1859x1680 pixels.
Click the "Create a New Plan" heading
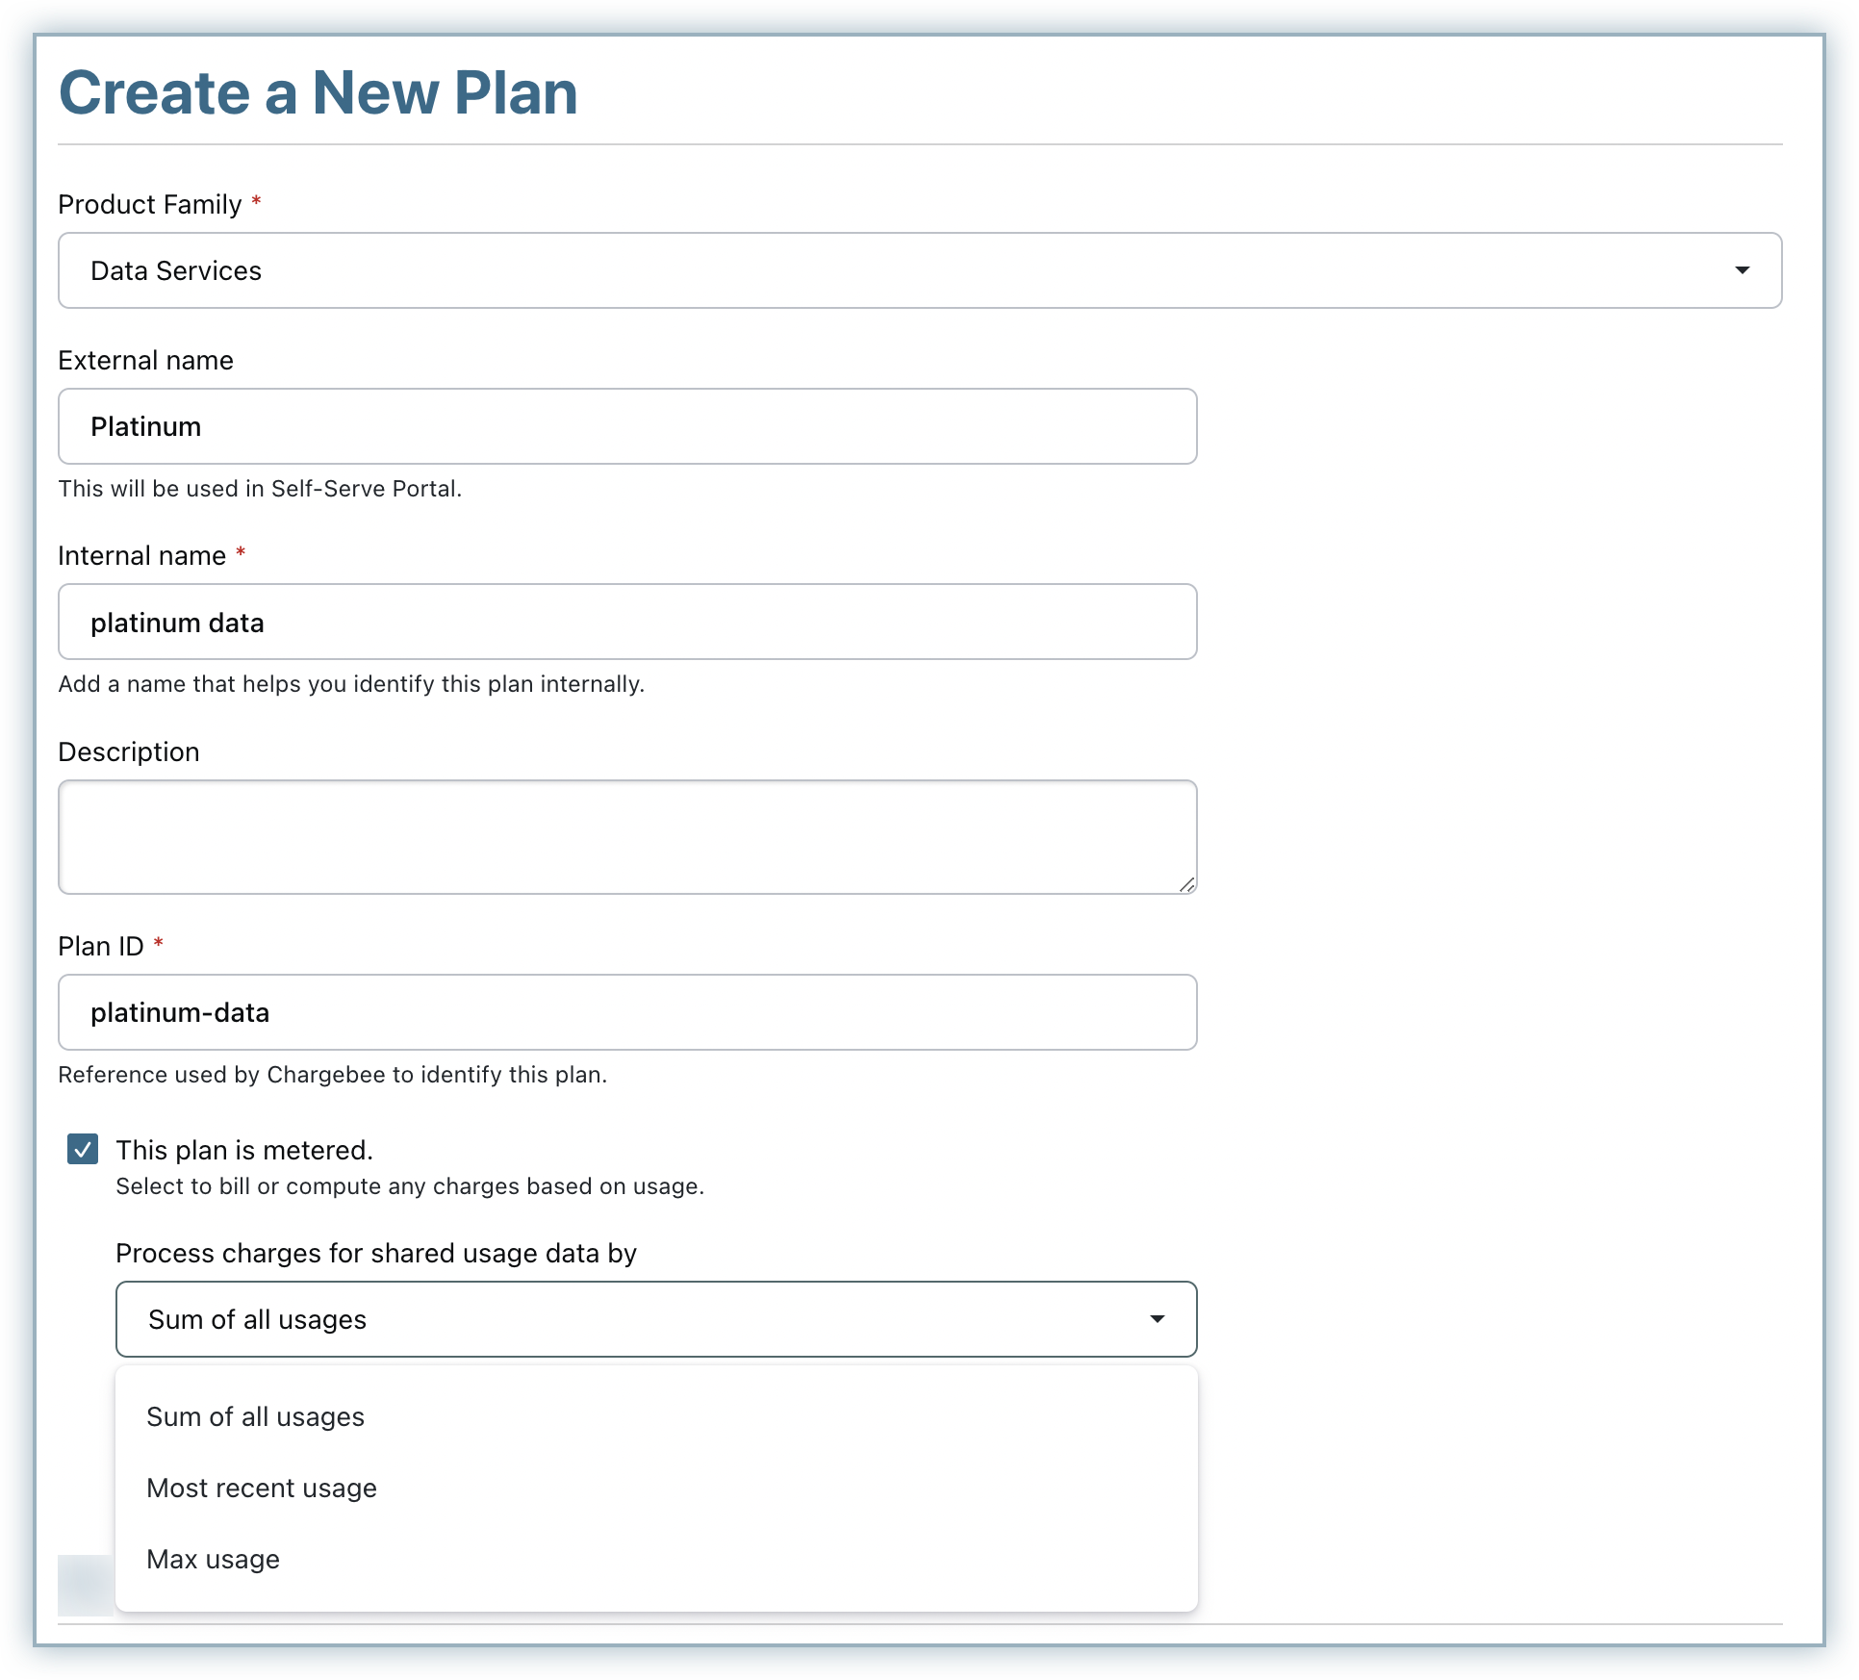[x=318, y=93]
